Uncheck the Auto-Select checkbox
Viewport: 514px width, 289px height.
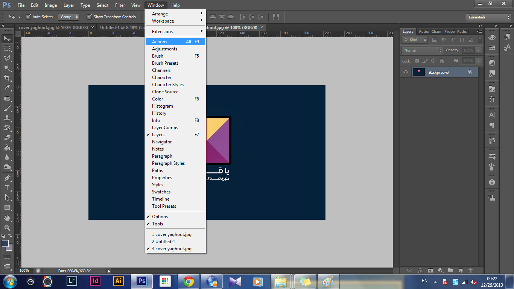tap(28, 17)
